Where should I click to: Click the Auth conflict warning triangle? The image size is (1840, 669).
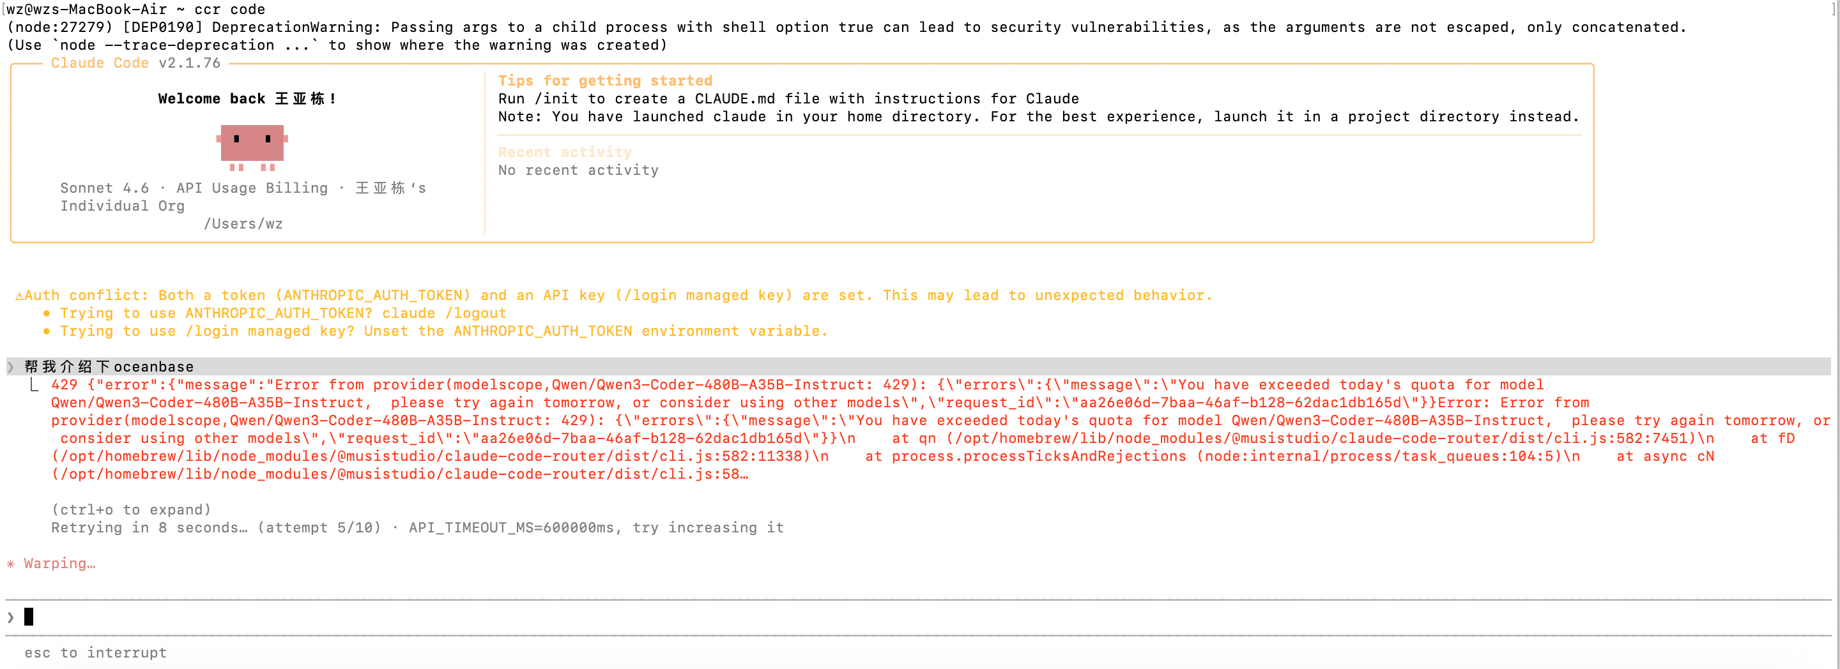click(19, 296)
